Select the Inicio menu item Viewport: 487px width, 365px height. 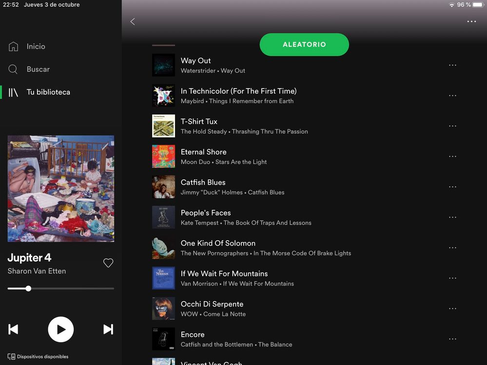pos(36,47)
